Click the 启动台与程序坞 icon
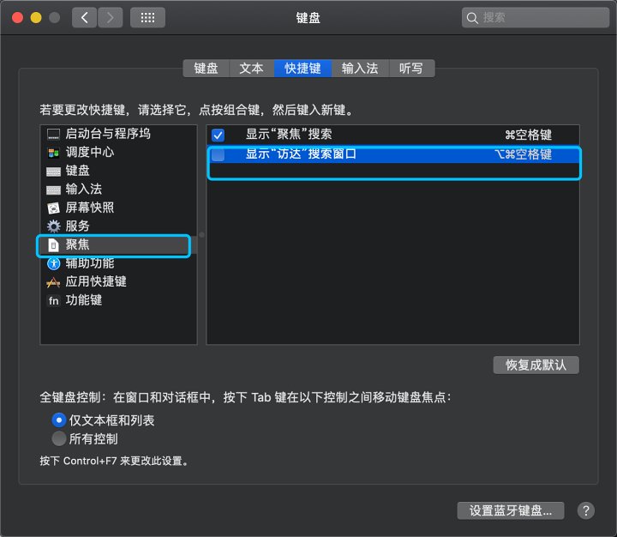This screenshot has height=537, width=617. pos(53,134)
